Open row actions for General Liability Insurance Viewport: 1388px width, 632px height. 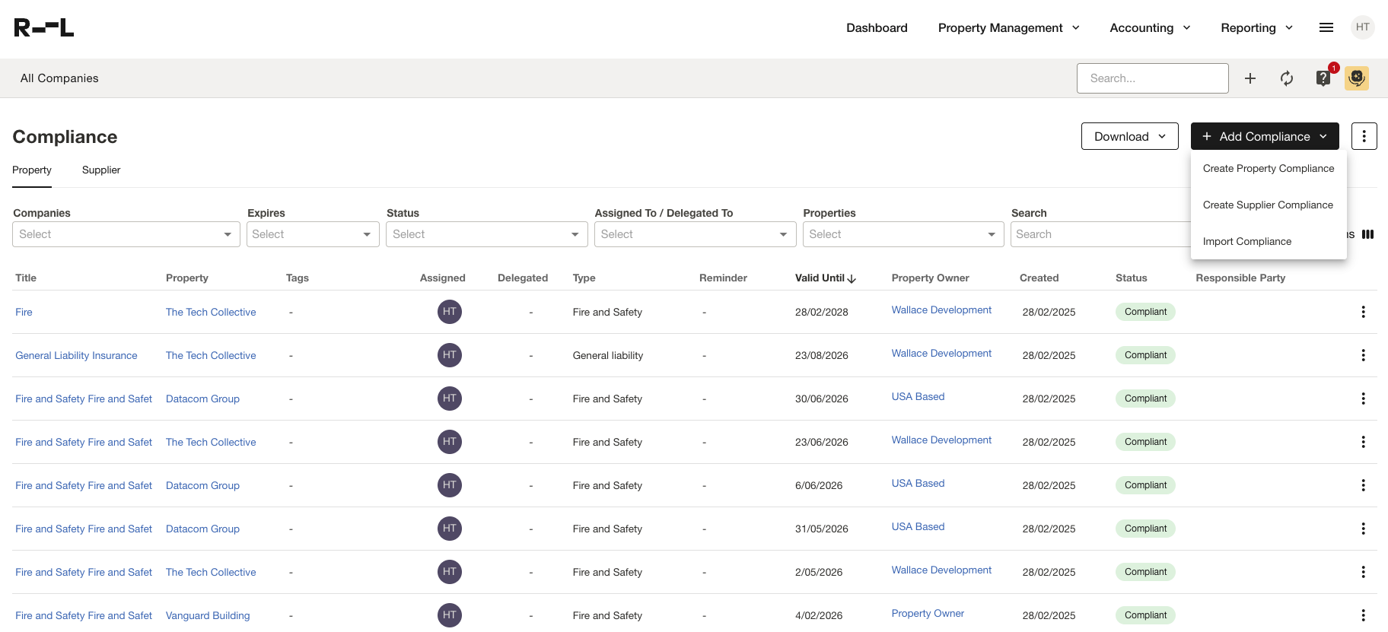[1363, 355]
